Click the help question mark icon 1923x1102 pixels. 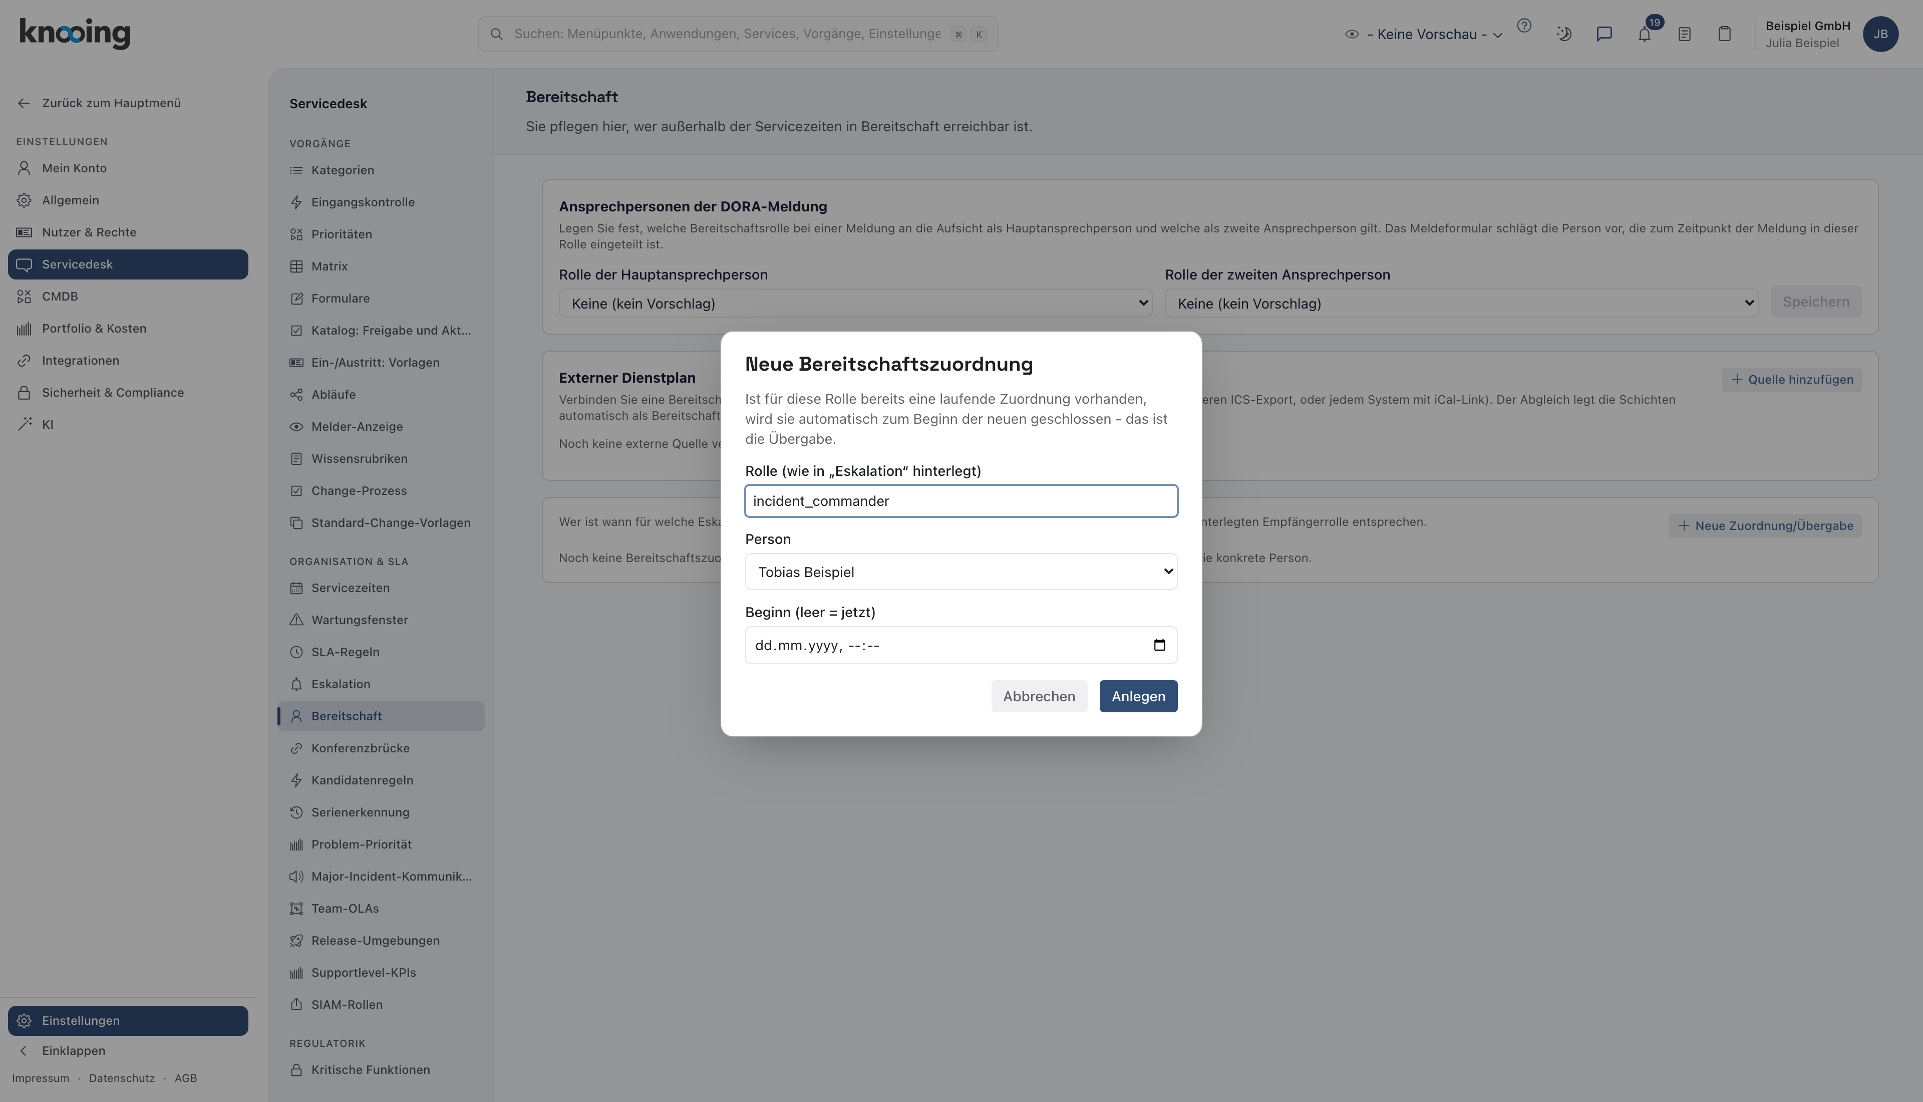pos(1524,26)
